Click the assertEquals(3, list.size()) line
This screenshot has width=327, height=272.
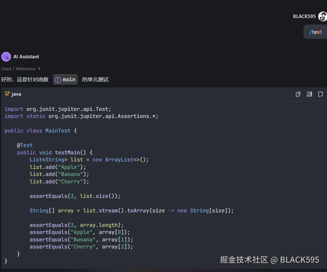pos(75,196)
